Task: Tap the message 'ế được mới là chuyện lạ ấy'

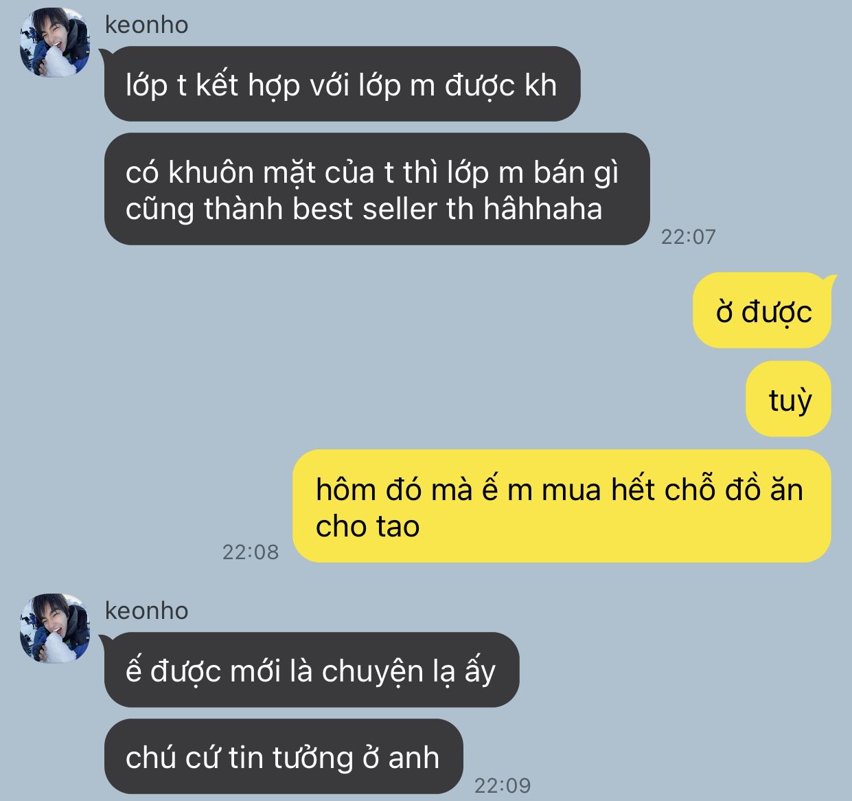Action: tap(312, 670)
